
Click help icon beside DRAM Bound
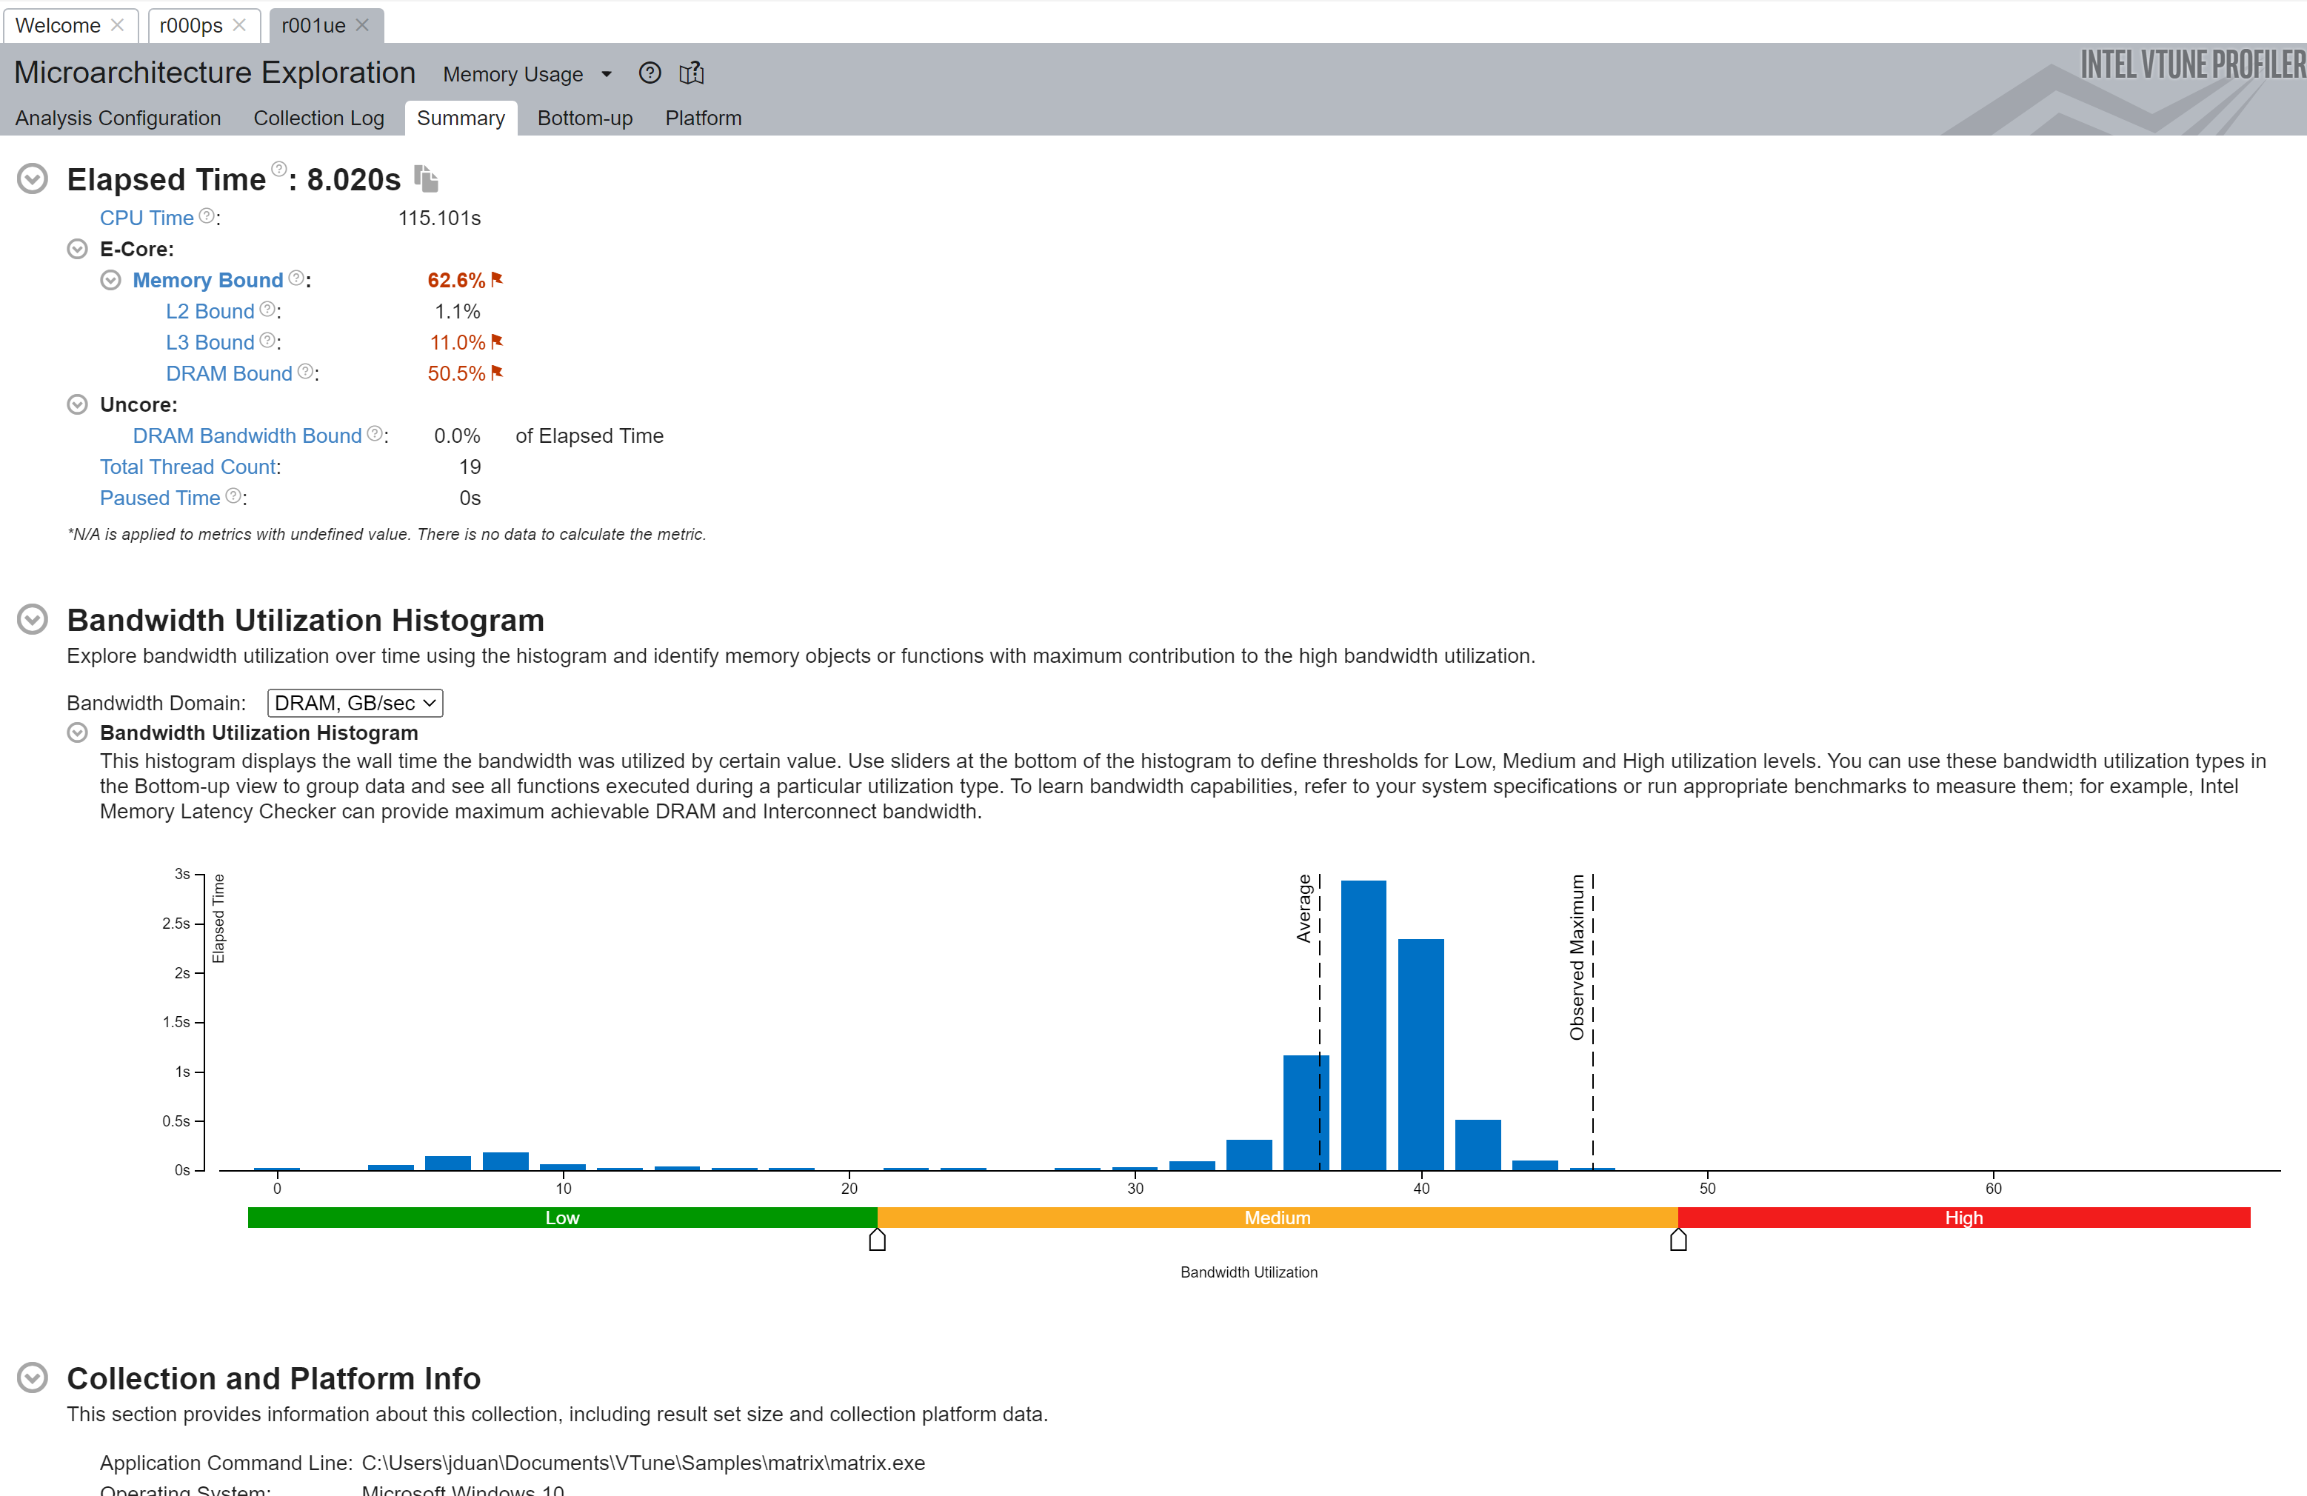(305, 373)
